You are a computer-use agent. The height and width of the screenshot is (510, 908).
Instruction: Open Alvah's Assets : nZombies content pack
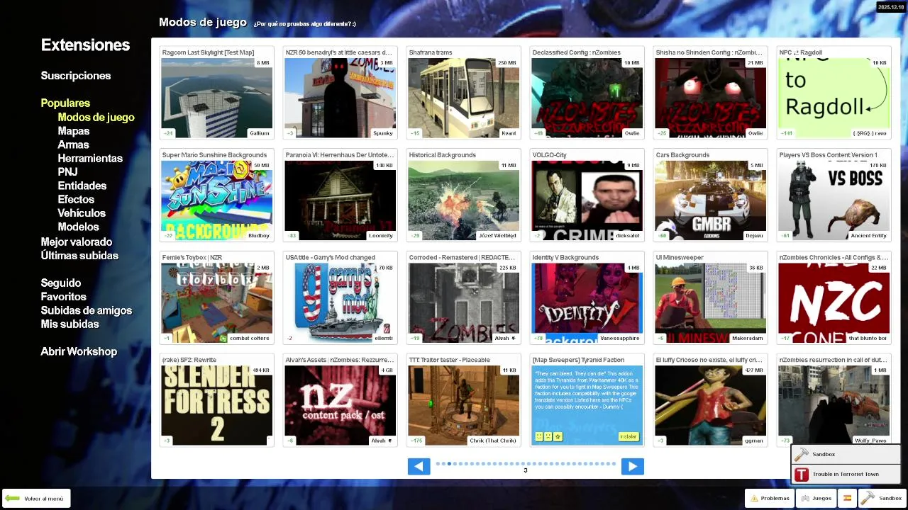(x=340, y=401)
